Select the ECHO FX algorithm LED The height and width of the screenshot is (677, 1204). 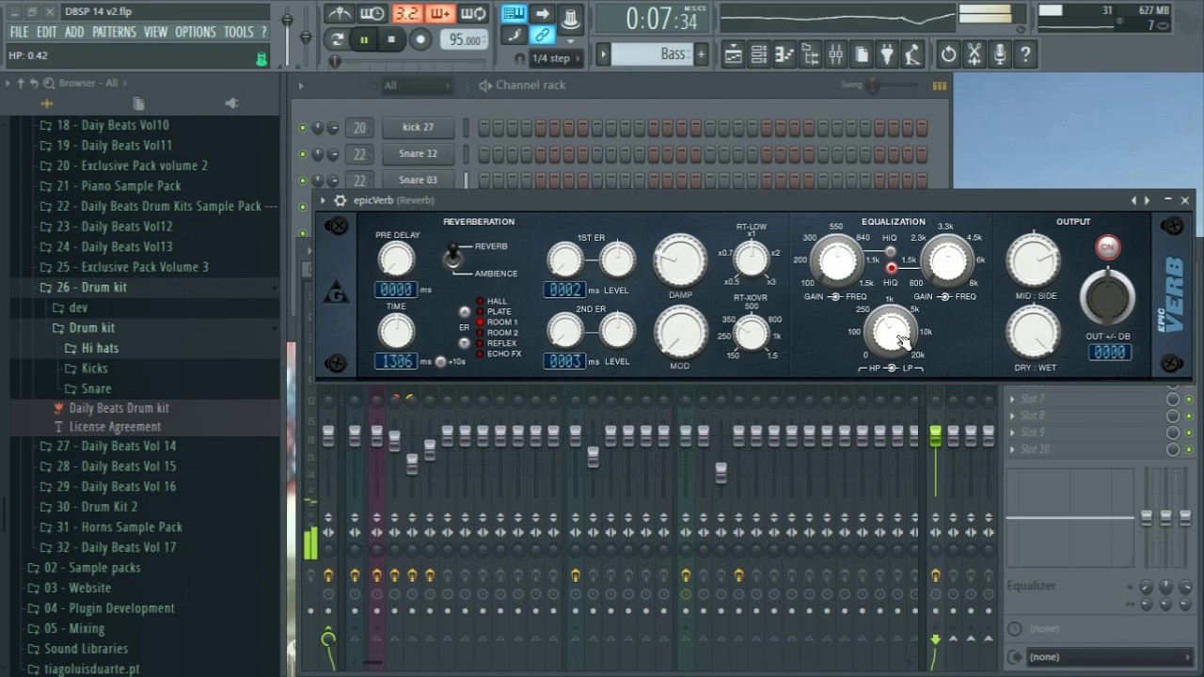pos(480,354)
